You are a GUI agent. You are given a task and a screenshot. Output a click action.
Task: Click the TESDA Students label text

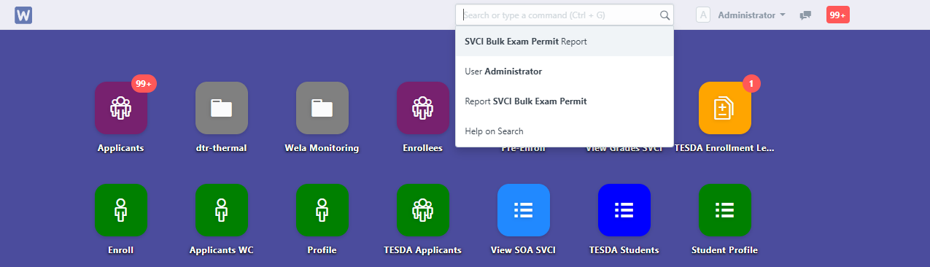point(624,250)
